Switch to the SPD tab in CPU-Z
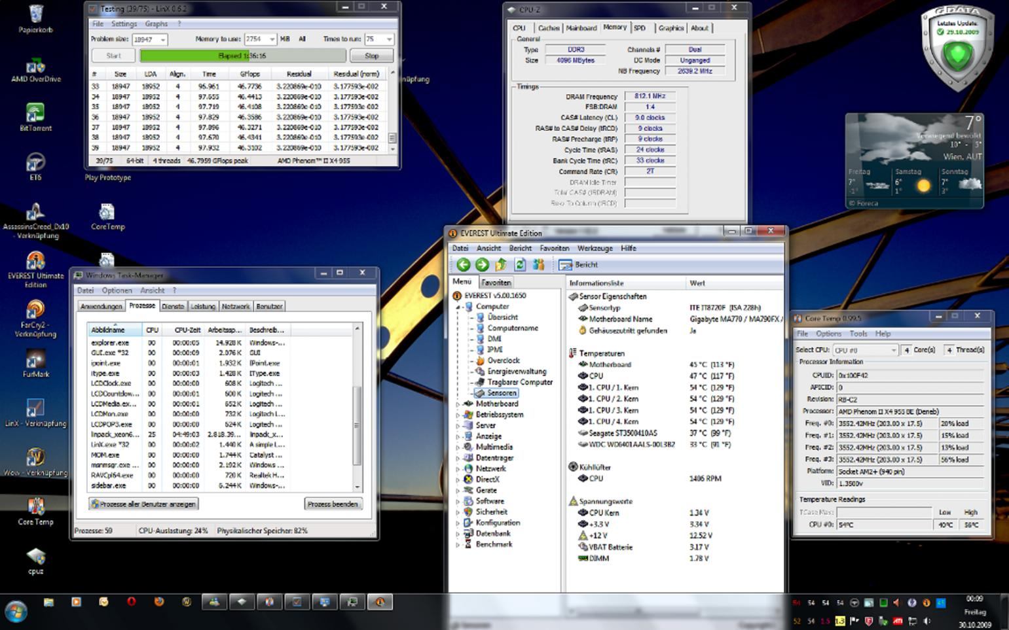This screenshot has height=630, width=1009. pyautogui.click(x=640, y=28)
